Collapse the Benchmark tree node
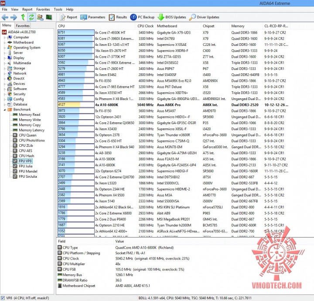The height and width of the screenshot is (301, 314). point(5,110)
